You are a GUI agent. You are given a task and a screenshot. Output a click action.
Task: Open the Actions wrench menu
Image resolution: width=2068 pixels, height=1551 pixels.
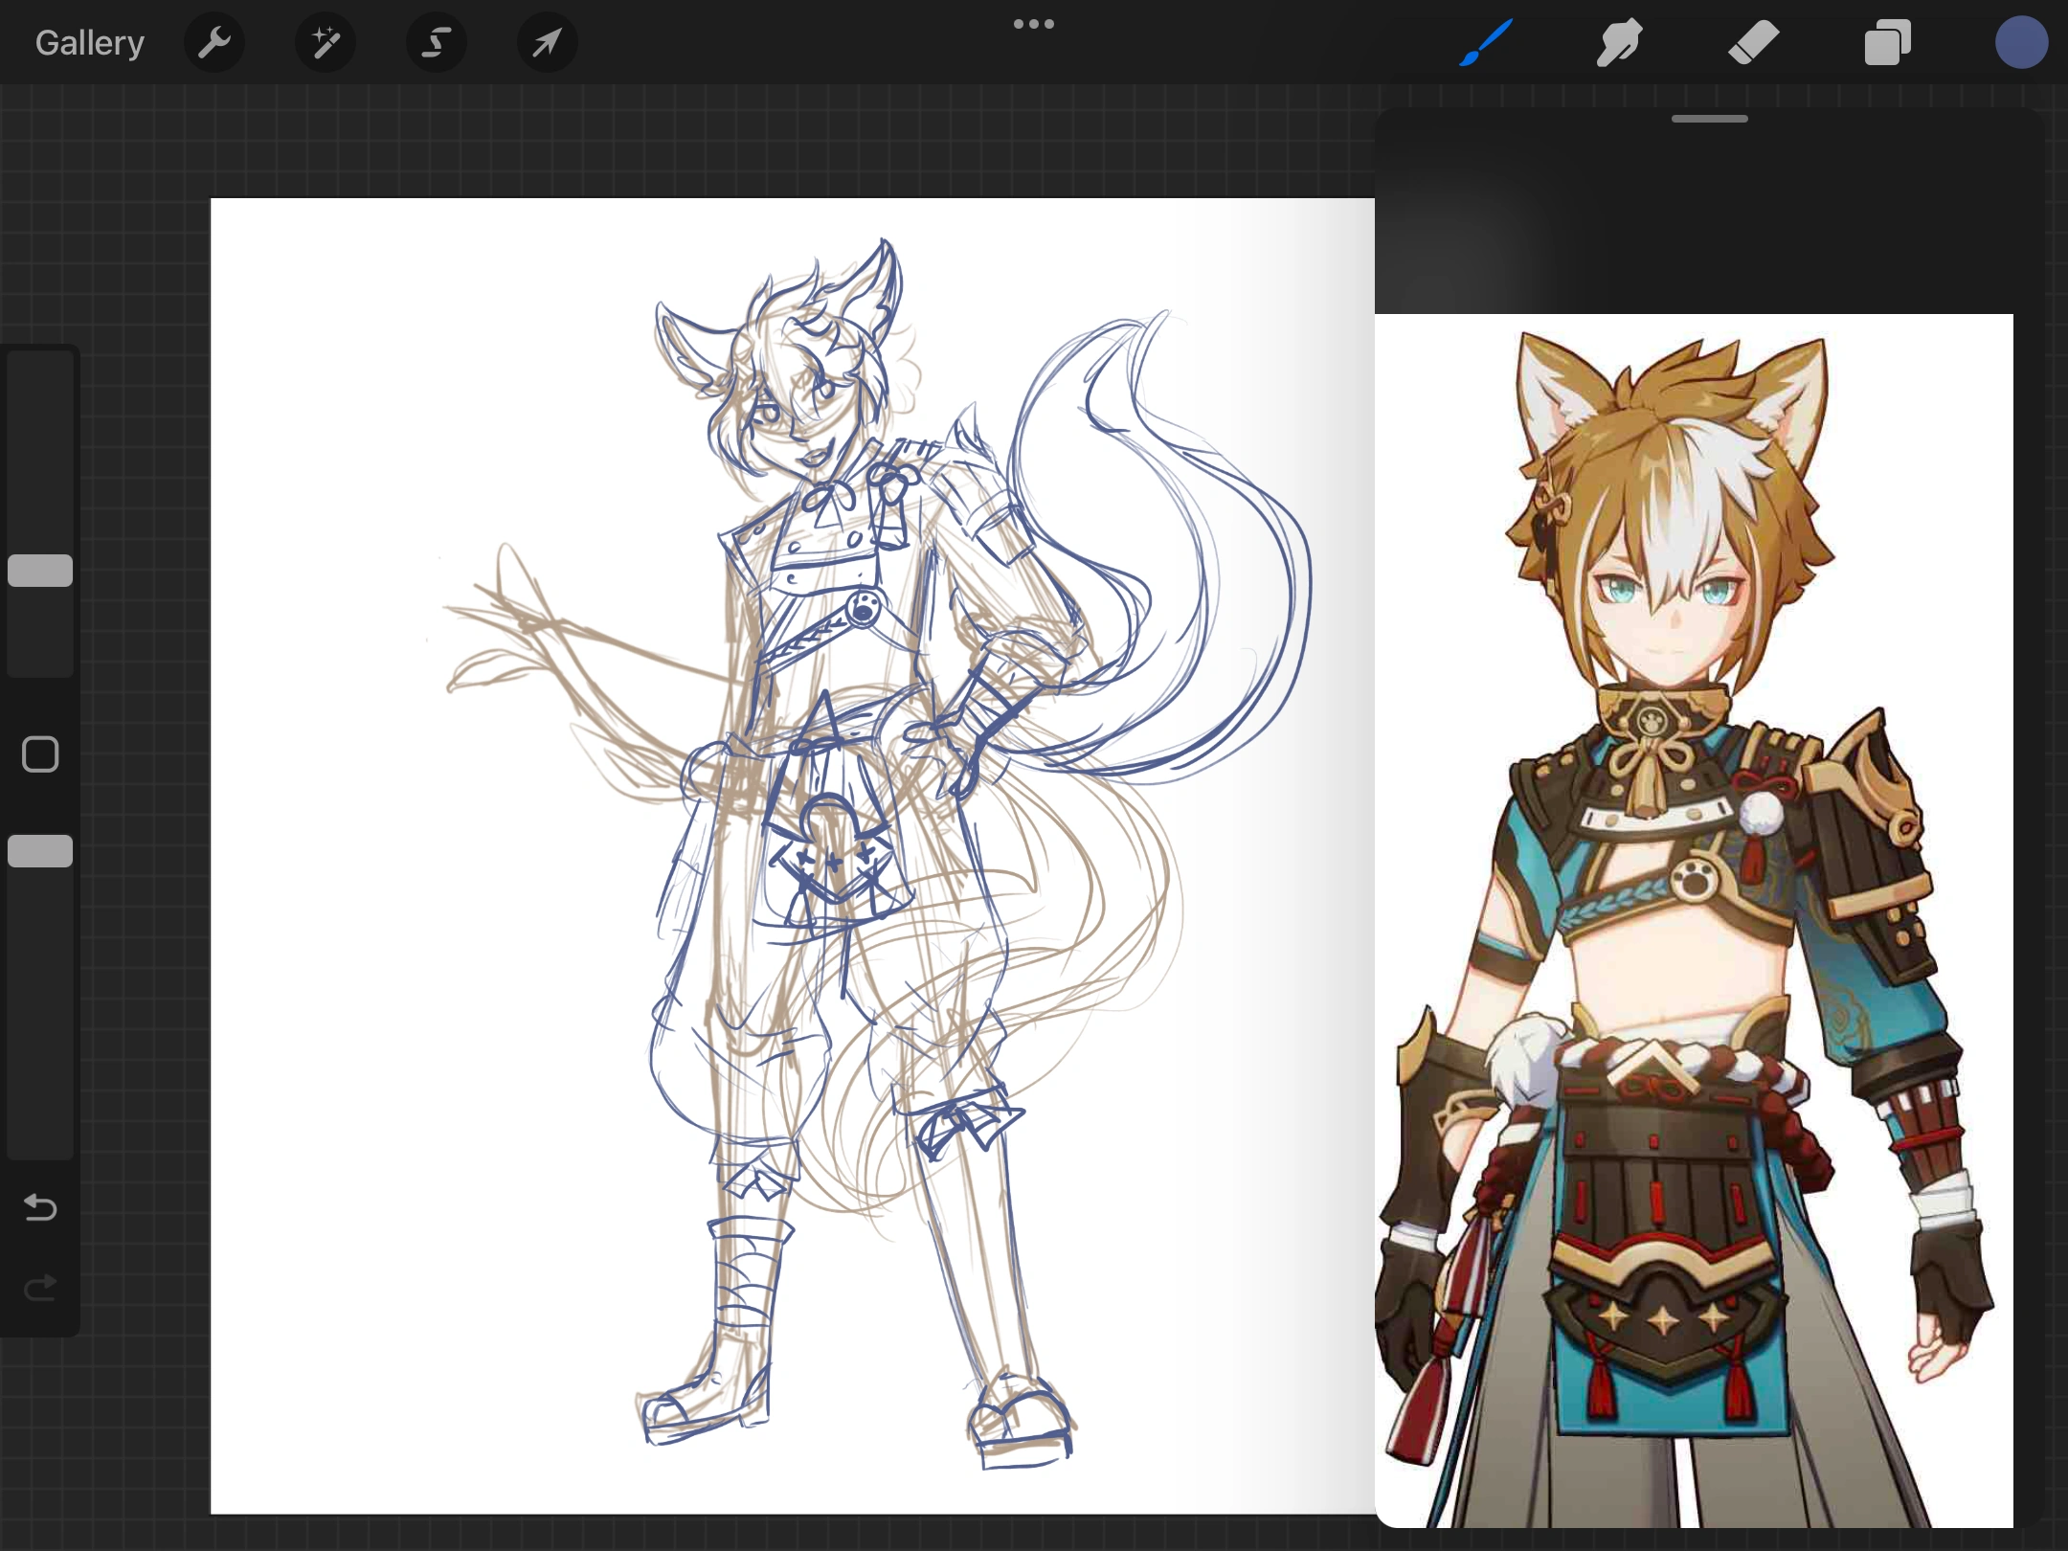[214, 43]
